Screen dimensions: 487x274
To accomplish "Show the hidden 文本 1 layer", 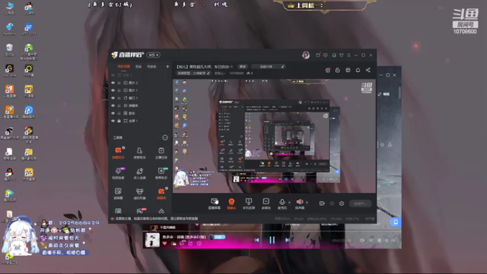I will [x=113, y=75].
